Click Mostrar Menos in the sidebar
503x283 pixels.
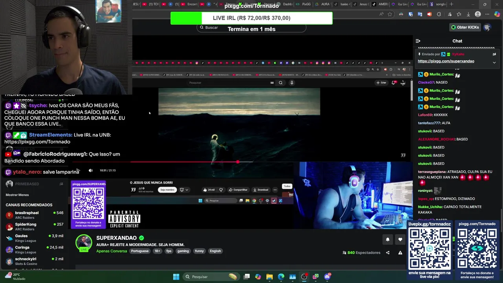click(x=17, y=195)
